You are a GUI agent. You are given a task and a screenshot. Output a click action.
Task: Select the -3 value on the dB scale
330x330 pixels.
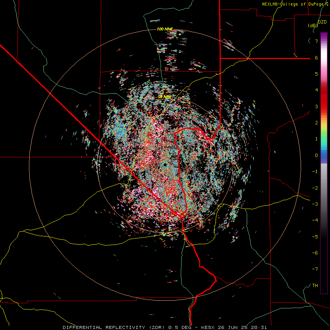click(x=315, y=204)
